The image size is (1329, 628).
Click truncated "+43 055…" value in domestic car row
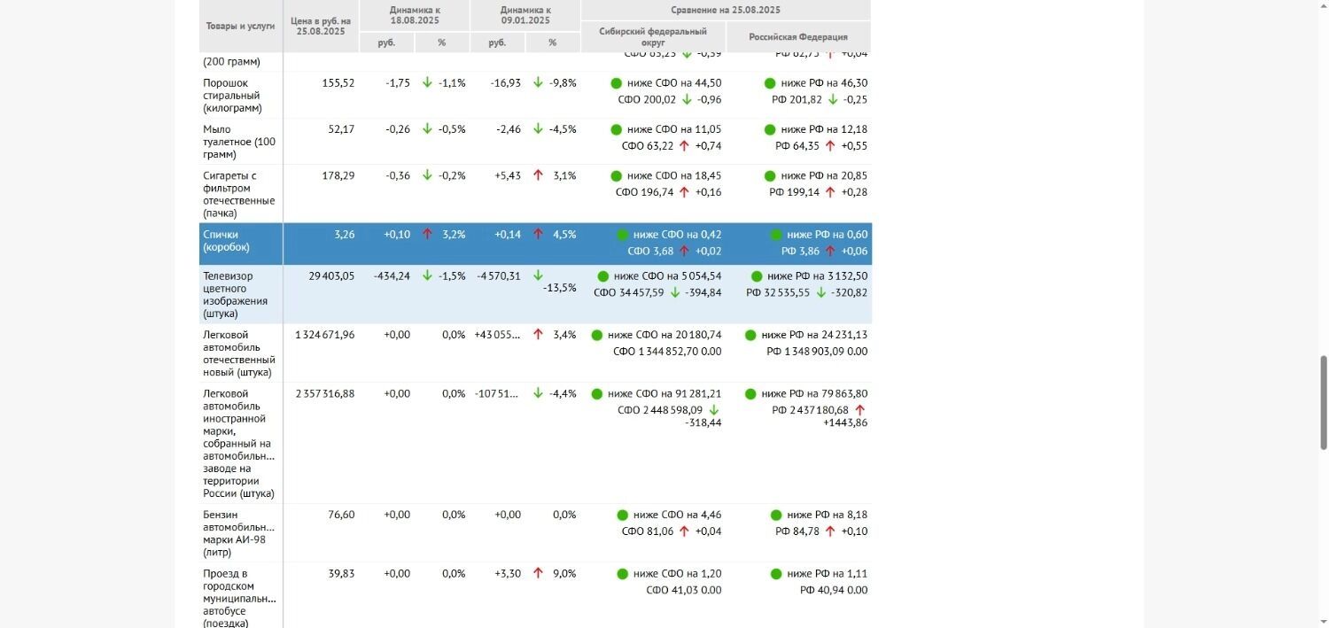497,336
